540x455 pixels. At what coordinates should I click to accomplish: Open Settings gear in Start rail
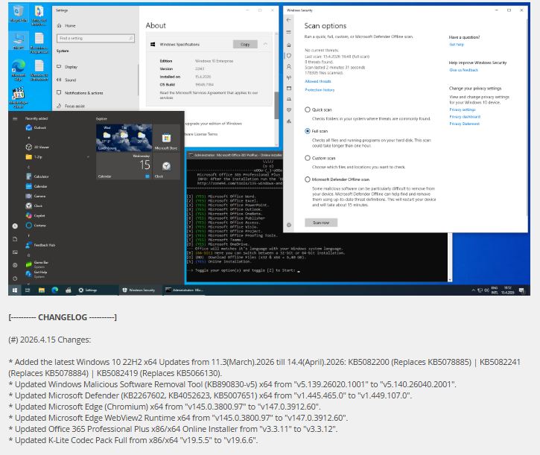pyautogui.click(x=15, y=265)
